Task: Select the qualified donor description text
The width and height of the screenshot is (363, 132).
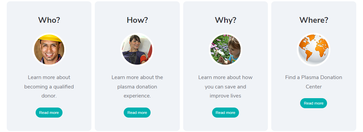Action: (x=49, y=86)
